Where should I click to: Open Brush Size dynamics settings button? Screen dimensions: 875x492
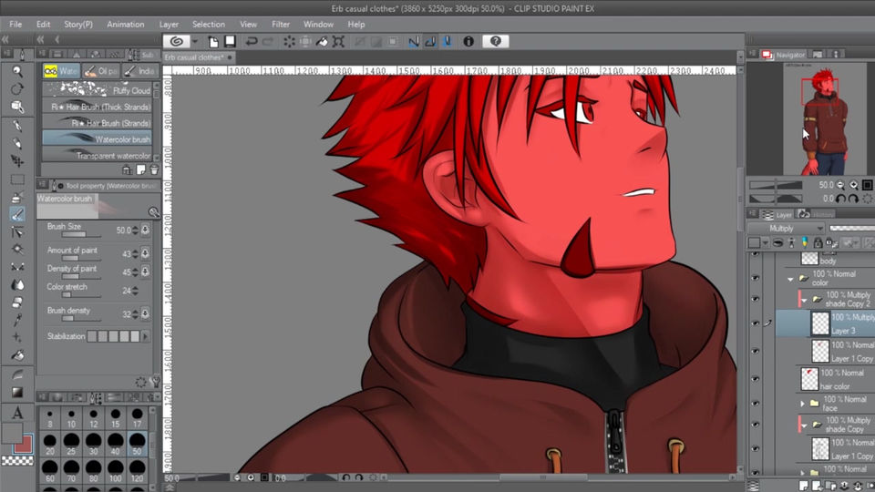coord(145,230)
